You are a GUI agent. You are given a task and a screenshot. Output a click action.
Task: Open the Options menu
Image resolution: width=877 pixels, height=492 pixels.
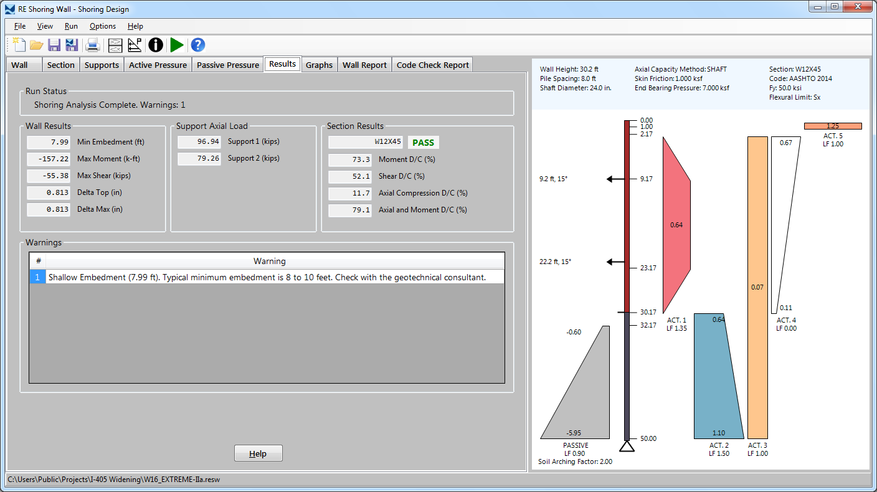[103, 26]
